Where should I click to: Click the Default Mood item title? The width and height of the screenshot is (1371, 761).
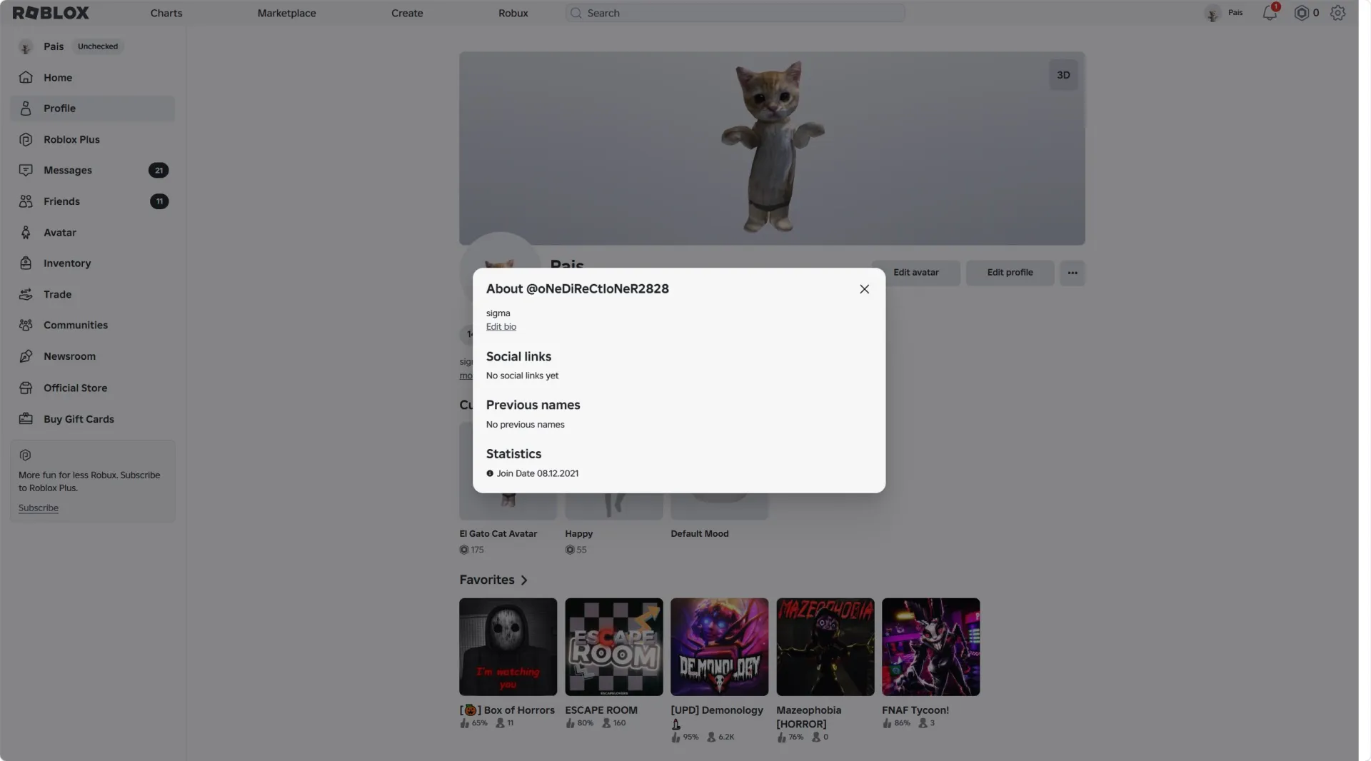point(699,534)
